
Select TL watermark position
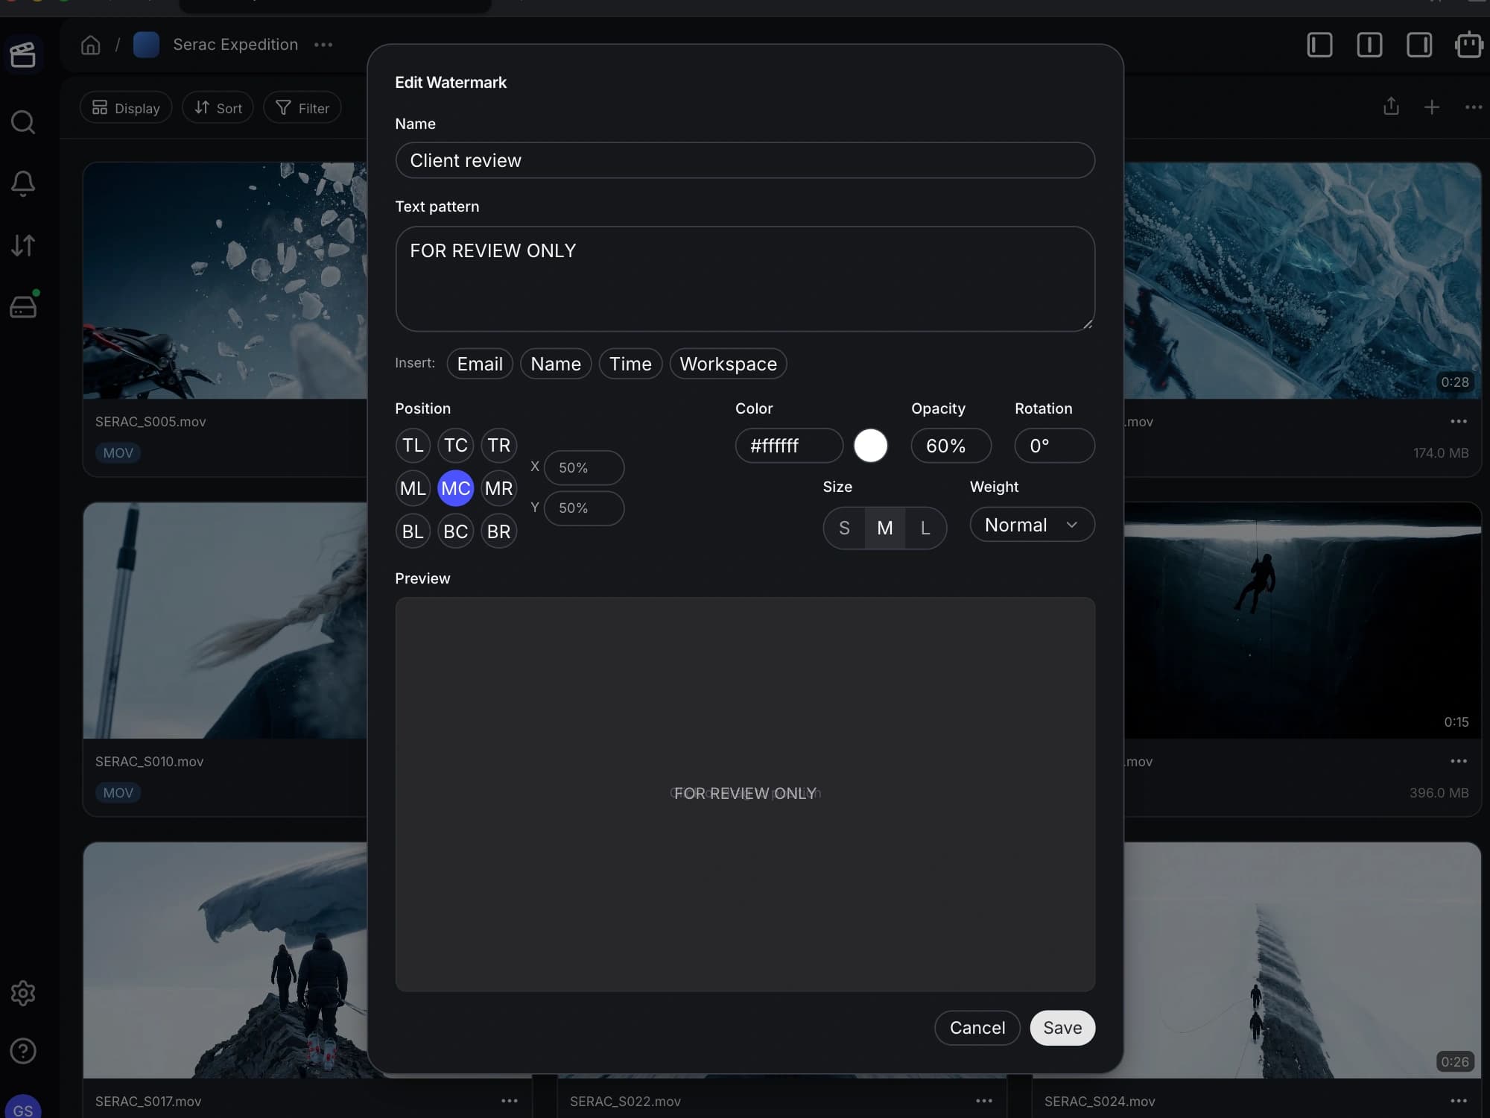[x=413, y=446]
